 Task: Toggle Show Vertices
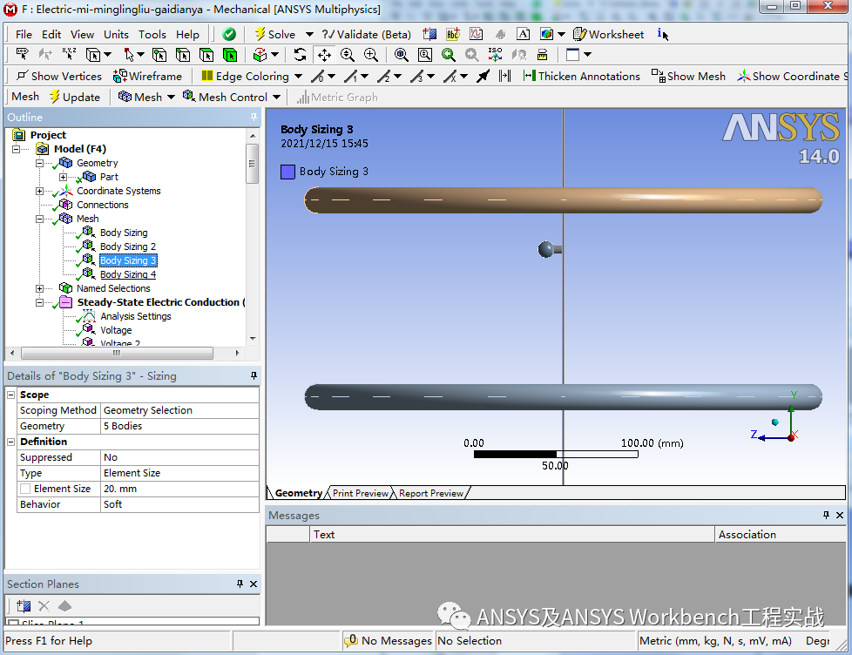pos(58,76)
